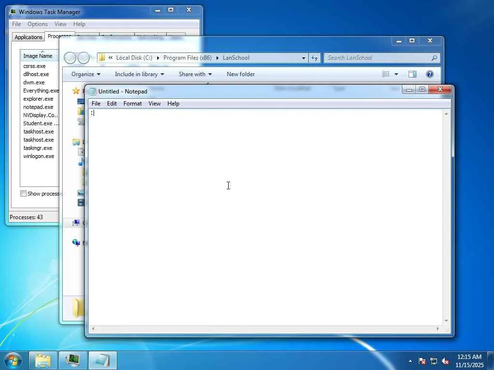
Task: Click Explorer Forward navigation button
Action: pos(83,58)
